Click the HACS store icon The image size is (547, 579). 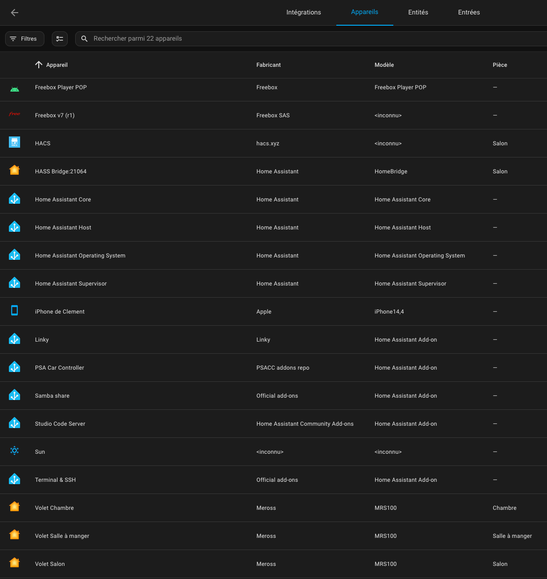click(14, 143)
